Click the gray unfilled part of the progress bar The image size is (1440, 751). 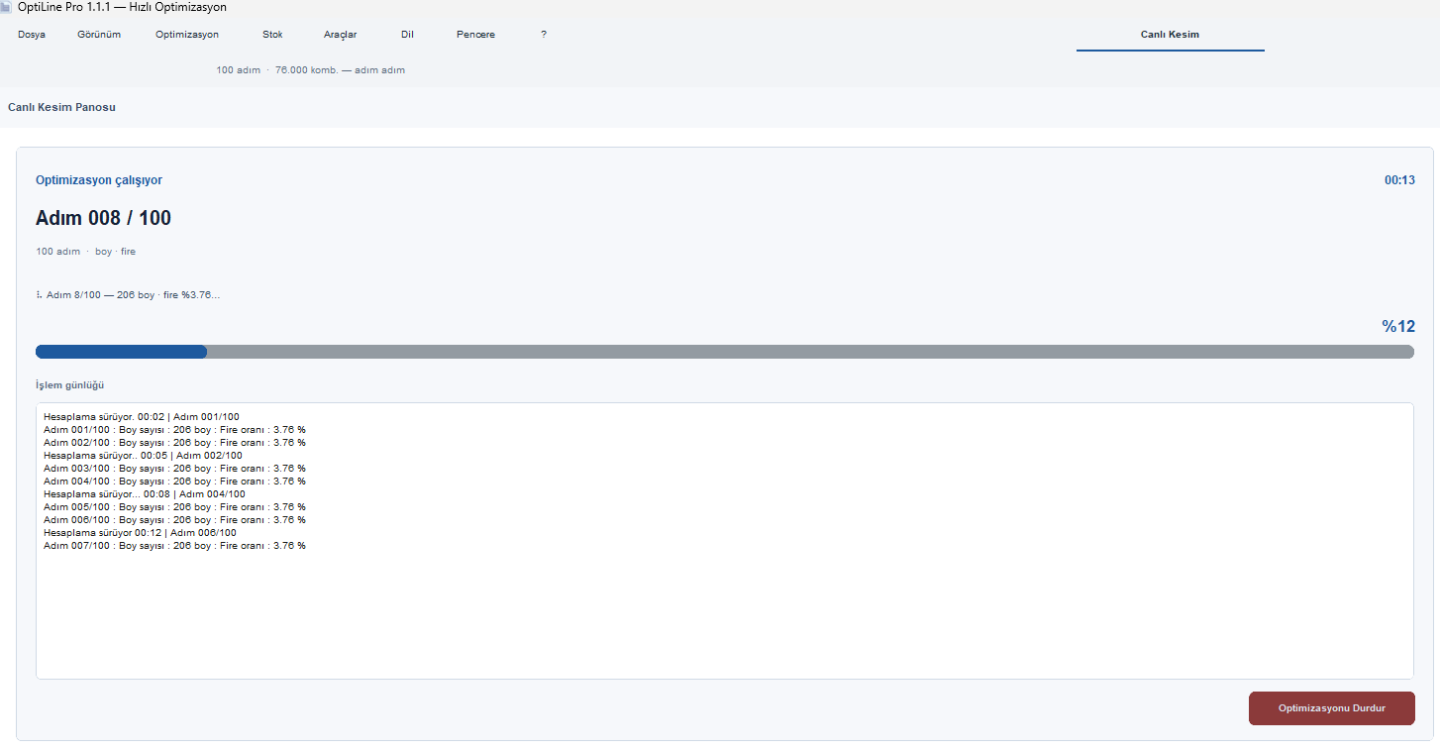click(810, 352)
